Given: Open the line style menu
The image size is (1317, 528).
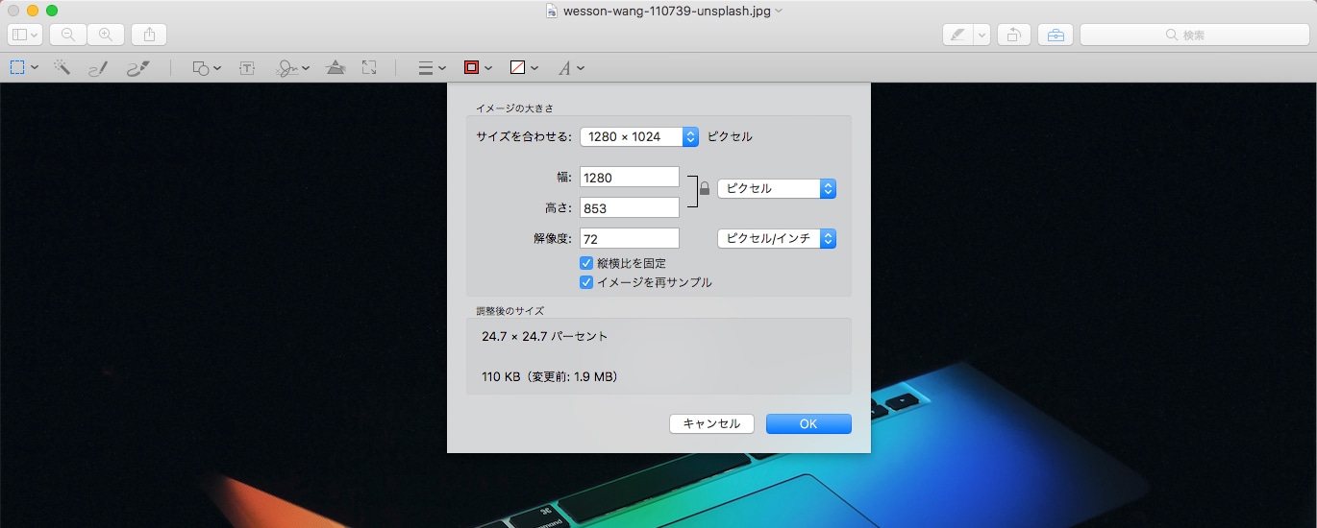Looking at the screenshot, I should [x=432, y=68].
